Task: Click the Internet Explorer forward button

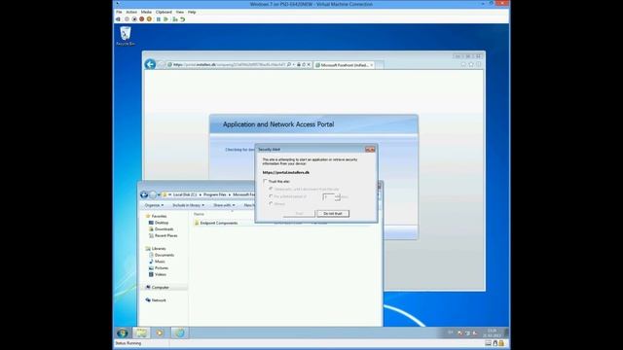Action: coord(161,65)
